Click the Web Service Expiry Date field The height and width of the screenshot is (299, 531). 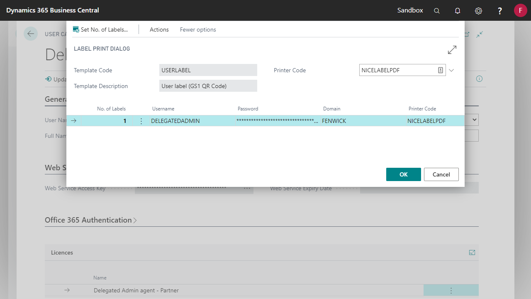point(419,188)
